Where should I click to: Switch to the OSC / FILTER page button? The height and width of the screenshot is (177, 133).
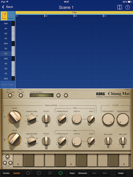[x=10, y=96]
